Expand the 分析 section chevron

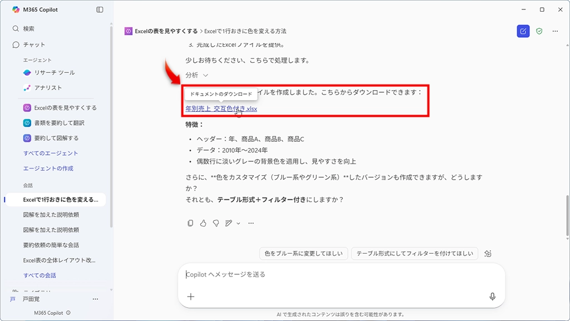pos(205,75)
